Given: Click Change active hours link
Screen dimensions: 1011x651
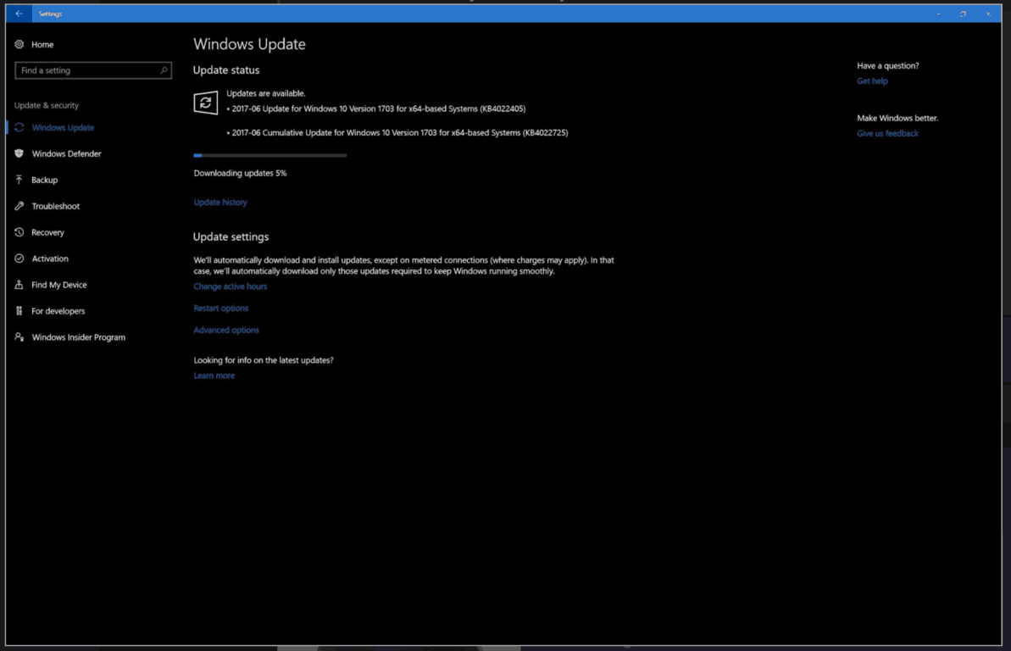Looking at the screenshot, I should (231, 287).
